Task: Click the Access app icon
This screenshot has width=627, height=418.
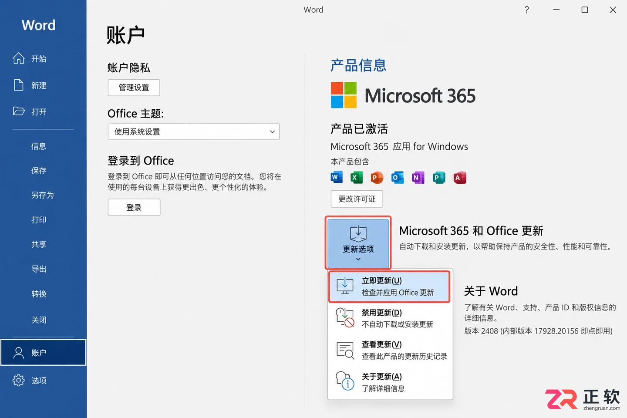Action: (459, 178)
